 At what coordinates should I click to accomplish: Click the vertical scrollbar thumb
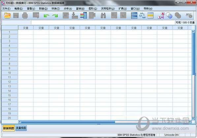click(193, 54)
